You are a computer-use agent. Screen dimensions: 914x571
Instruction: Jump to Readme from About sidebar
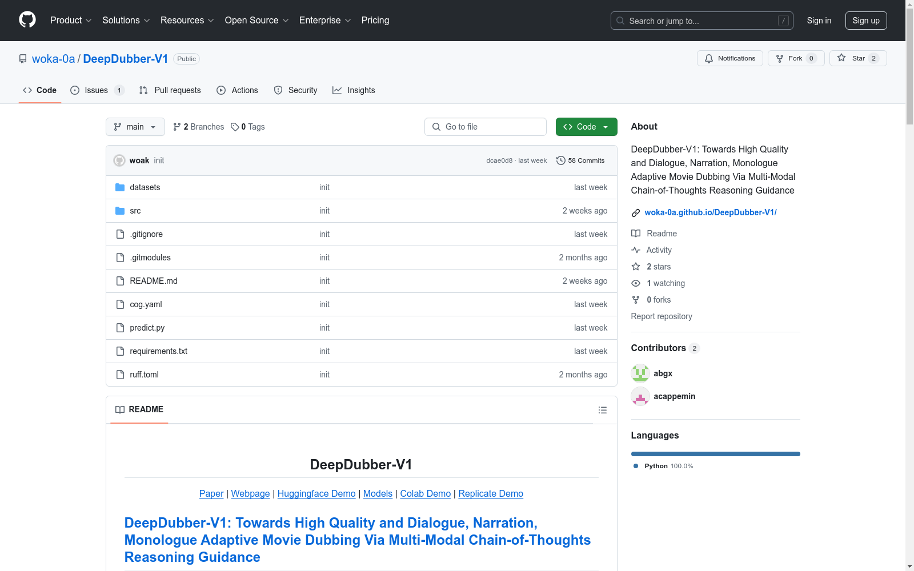pos(654,234)
